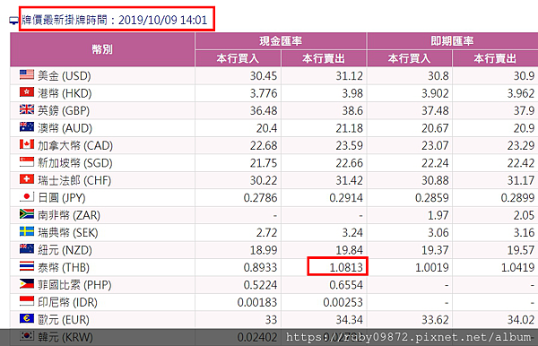This screenshot has height=346, width=538.
Task: Click JPY cash selling rate 0.2914
Action: 346,198
